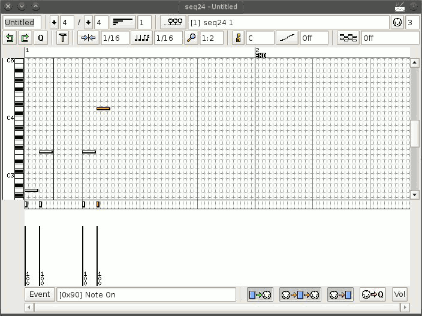Open the background sequence selector icon
Viewport: 422px width, 316px height.
348,38
